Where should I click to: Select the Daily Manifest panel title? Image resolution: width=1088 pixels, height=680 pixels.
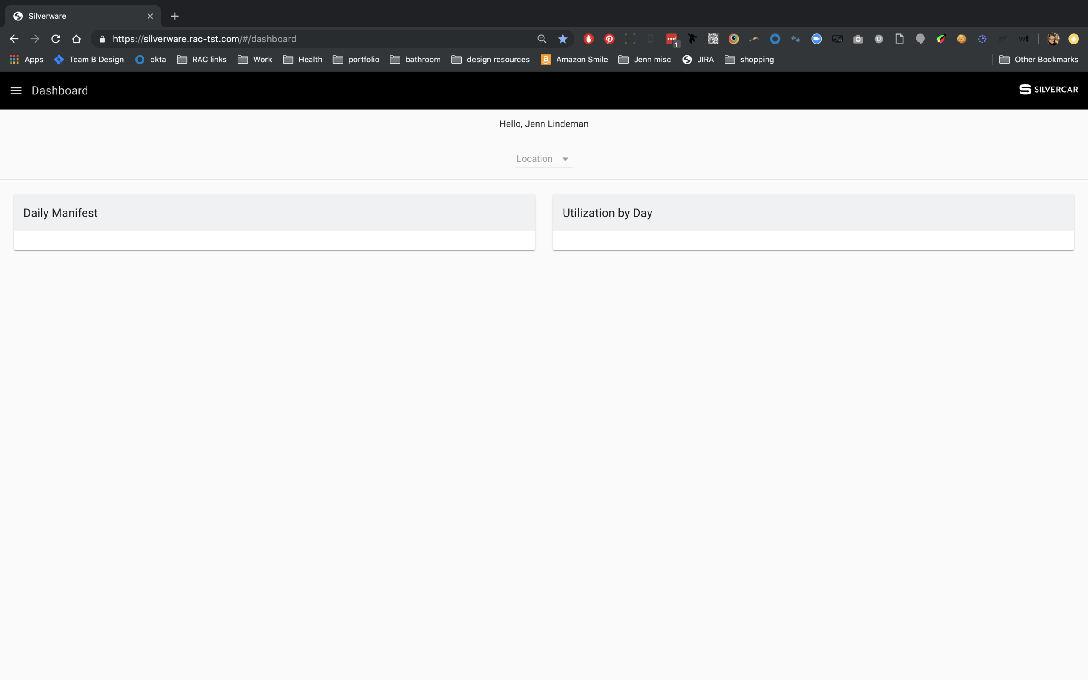tap(60, 212)
